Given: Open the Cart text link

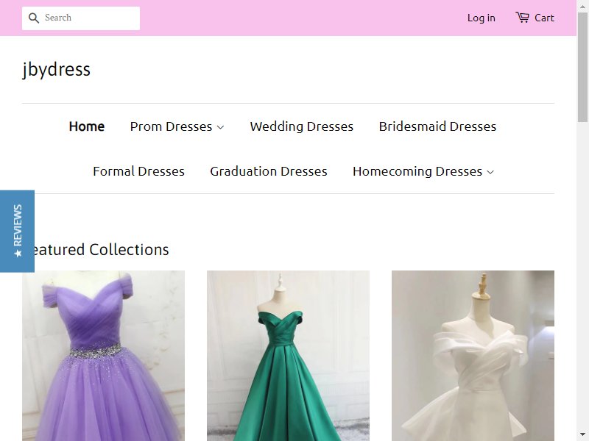Looking at the screenshot, I should [x=544, y=18].
